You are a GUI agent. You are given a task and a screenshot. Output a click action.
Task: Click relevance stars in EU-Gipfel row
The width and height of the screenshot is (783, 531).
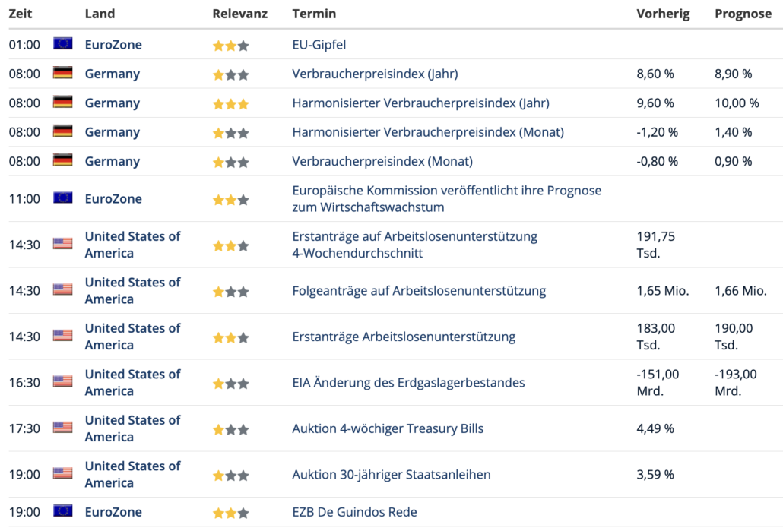[x=230, y=46]
